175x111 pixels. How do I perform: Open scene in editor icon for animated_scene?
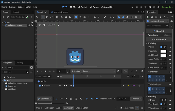click(x=29, y=25)
